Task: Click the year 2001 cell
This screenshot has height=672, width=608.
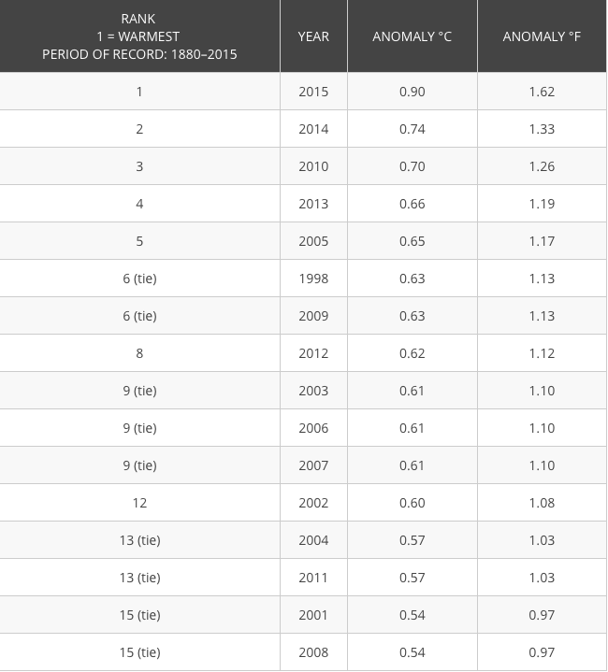Action: [x=313, y=615]
